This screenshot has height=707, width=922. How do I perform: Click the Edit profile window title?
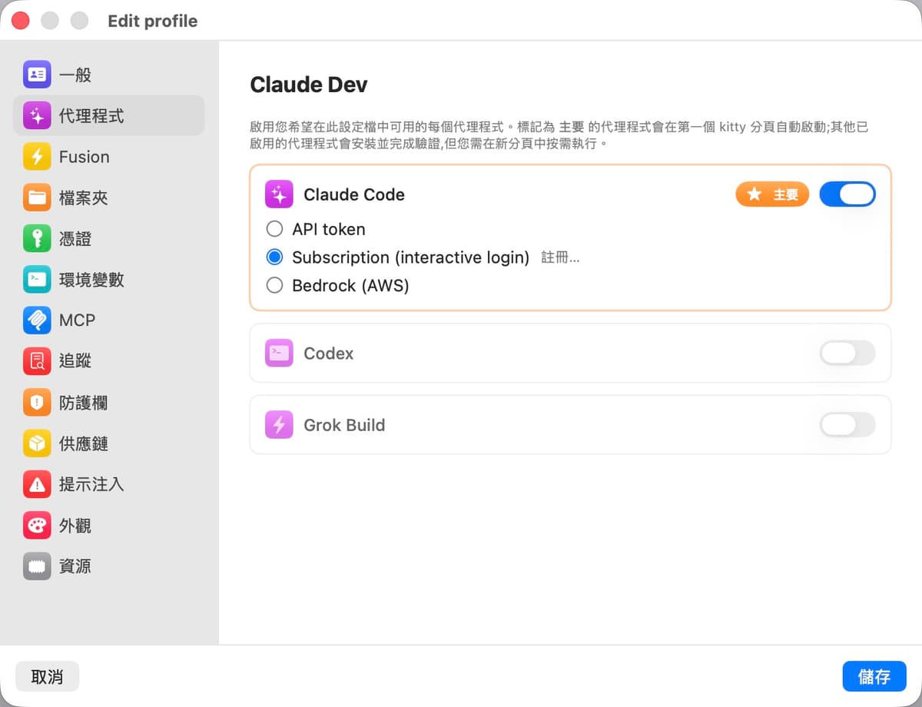(x=153, y=21)
